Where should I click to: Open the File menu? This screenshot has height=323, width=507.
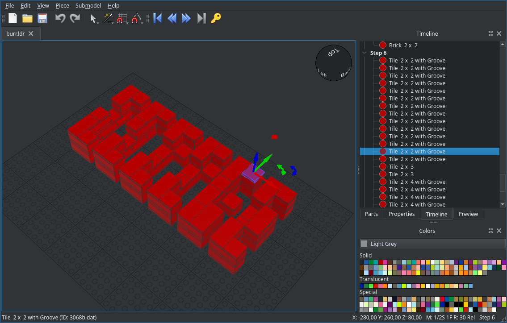10,5
